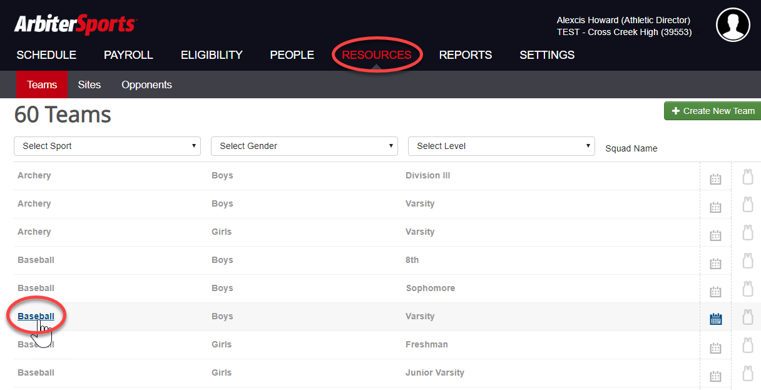
Task: Open the Archery Girls Varsity team
Action: coord(34,232)
